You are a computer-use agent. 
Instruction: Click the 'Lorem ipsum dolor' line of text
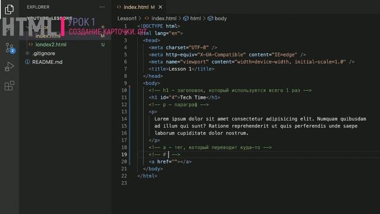pyautogui.click(x=260, y=119)
